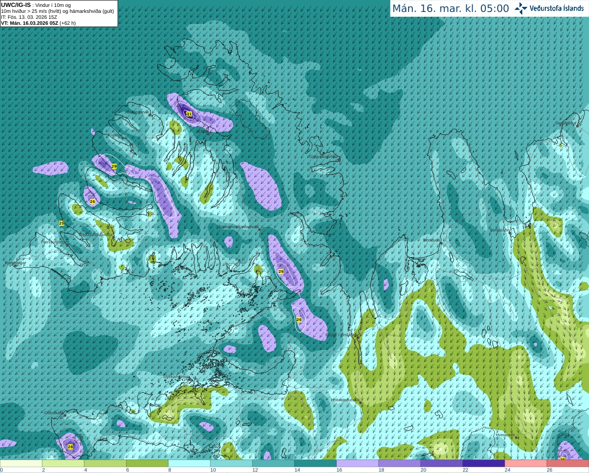589x473 pixels.
Task: Select the date heading Mán. 16. mar. kl. 05:00
Action: [x=450, y=9]
